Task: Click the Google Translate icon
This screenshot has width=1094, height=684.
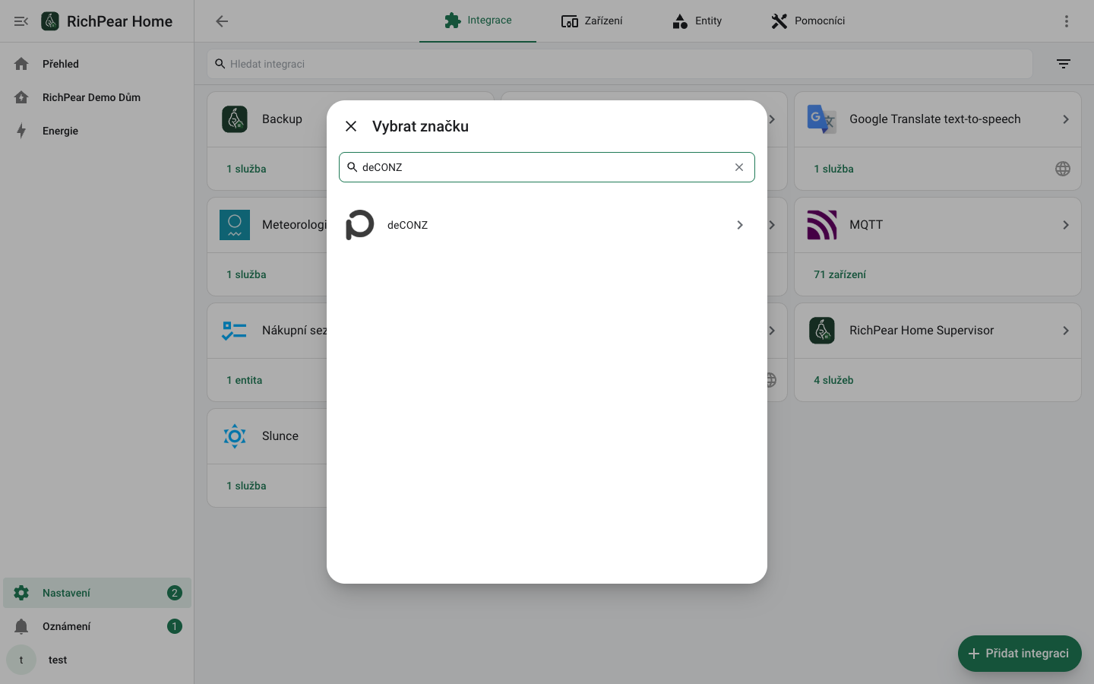Action: click(822, 119)
